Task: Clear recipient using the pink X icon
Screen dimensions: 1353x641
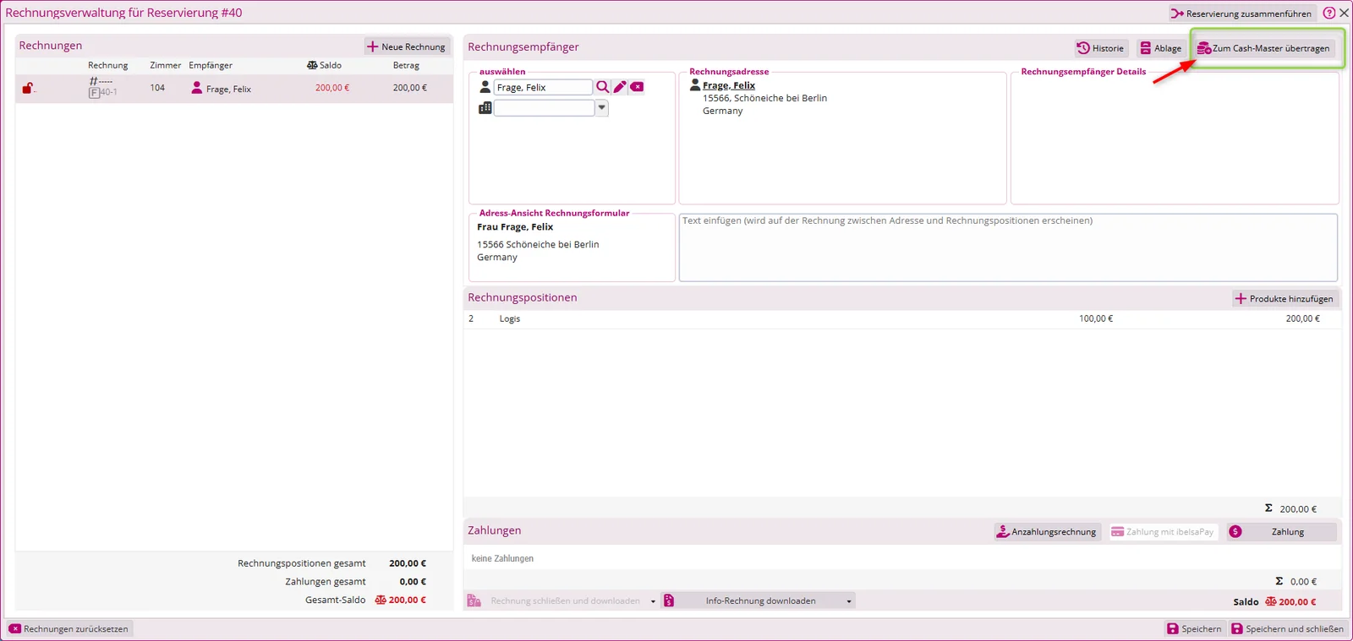Action: click(637, 87)
